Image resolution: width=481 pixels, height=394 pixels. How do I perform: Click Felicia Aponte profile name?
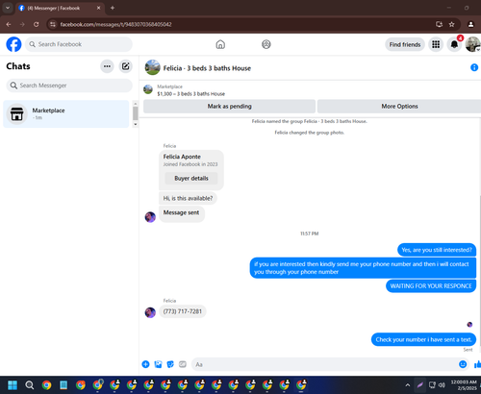(x=182, y=157)
